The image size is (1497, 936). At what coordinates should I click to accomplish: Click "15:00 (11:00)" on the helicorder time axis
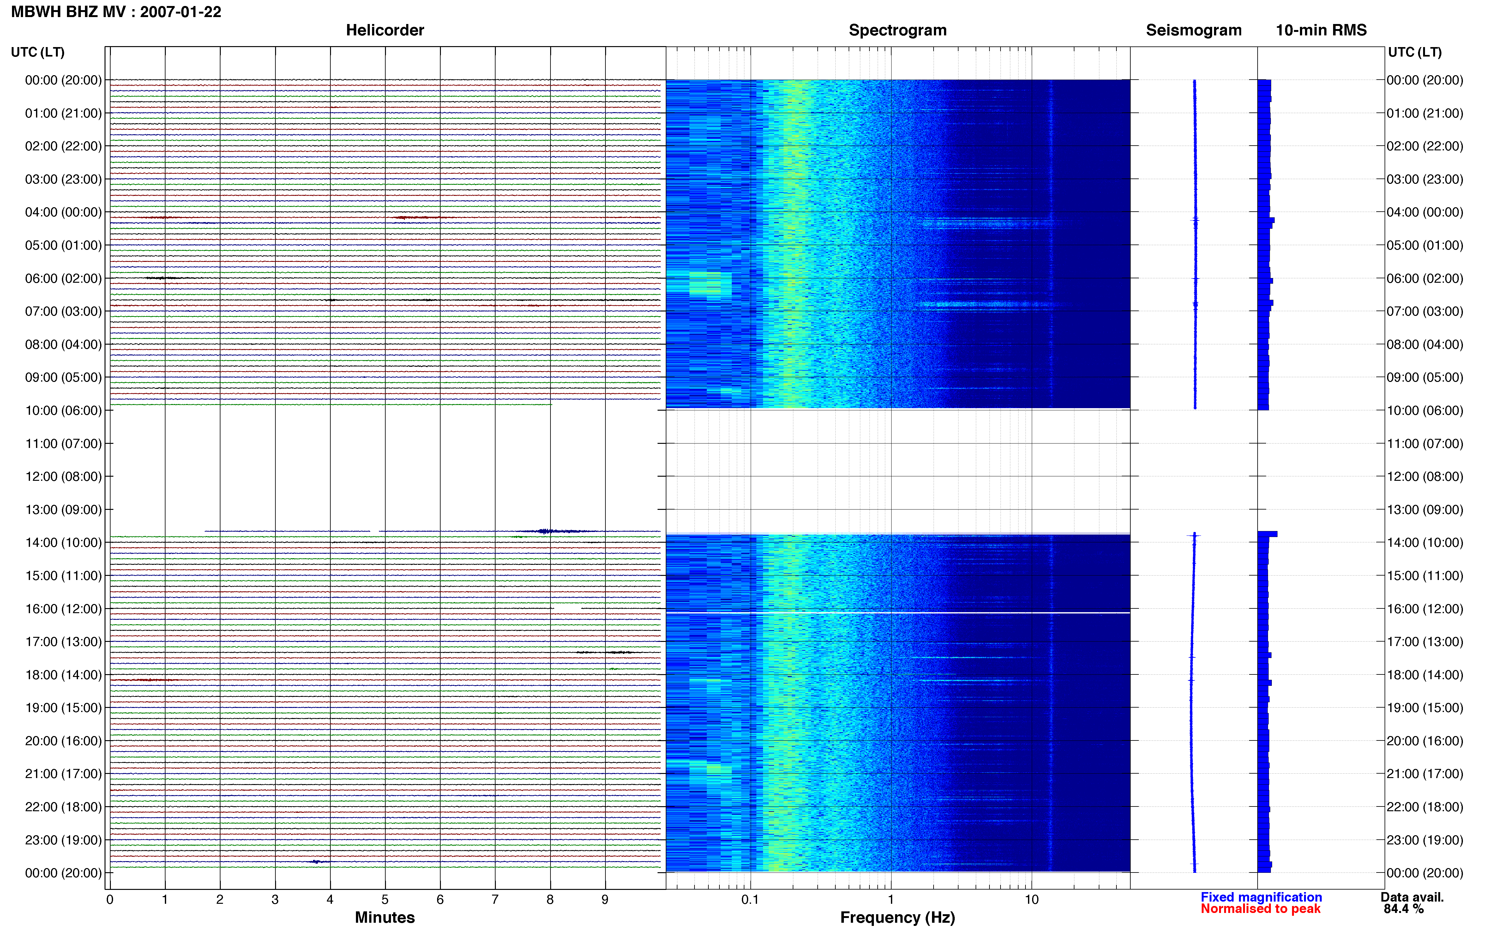click(63, 576)
